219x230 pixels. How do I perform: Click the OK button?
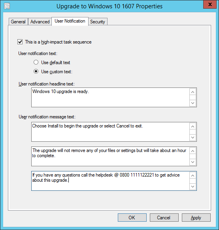pyautogui.click(x=132, y=217)
